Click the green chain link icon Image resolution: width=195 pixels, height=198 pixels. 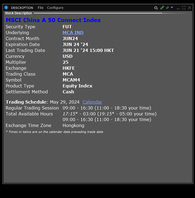pyautogui.click(x=162, y=8)
